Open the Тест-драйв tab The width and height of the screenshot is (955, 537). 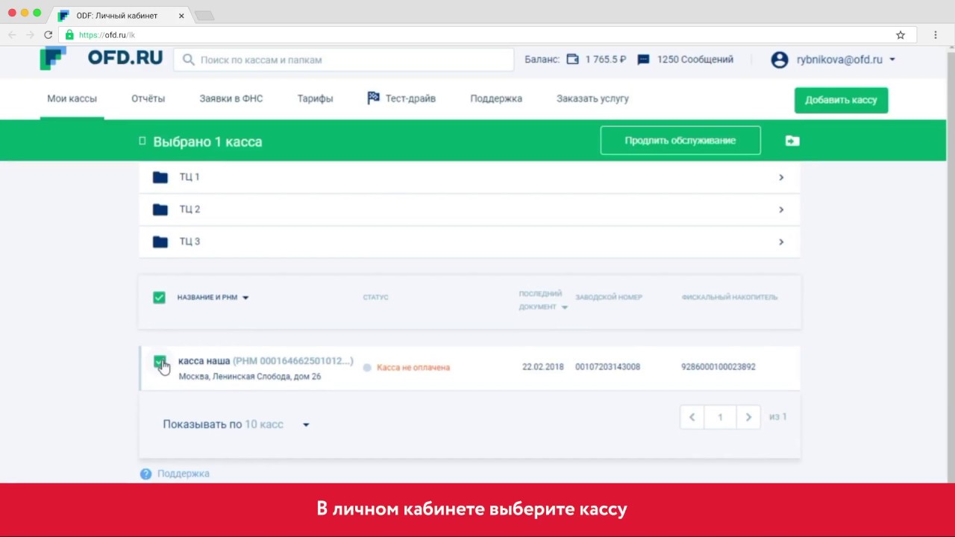coord(401,98)
